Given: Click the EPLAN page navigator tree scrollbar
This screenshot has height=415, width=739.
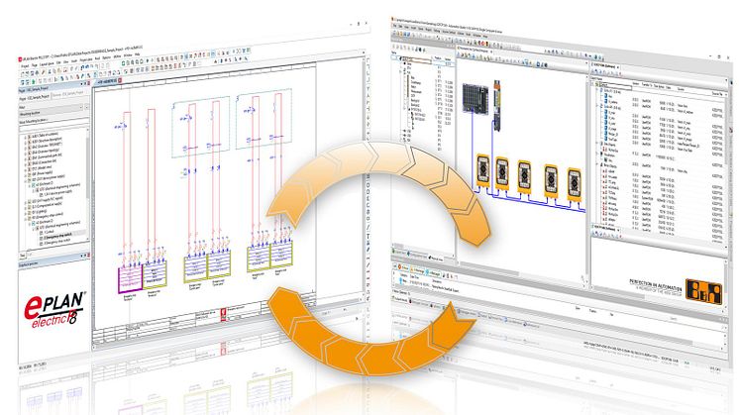Looking at the screenshot, I should click(x=87, y=183).
